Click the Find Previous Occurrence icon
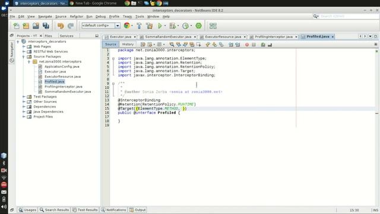Screen dimensions: 380x214 pos(178,45)
